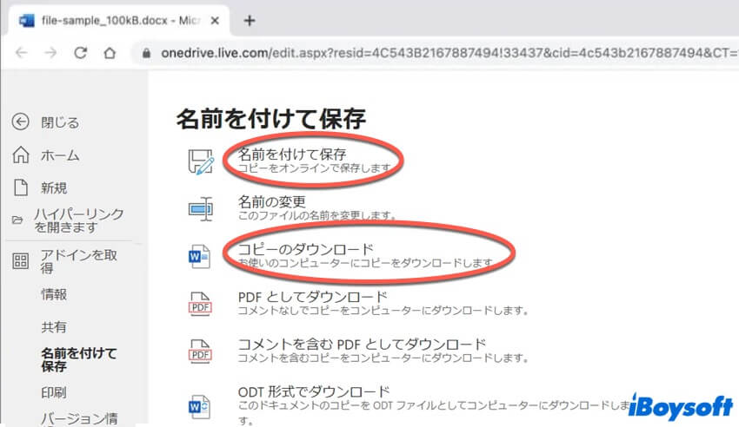This screenshot has height=427, width=739.
Task: Click the アドインを取得 grid icon
Action: tap(20, 261)
